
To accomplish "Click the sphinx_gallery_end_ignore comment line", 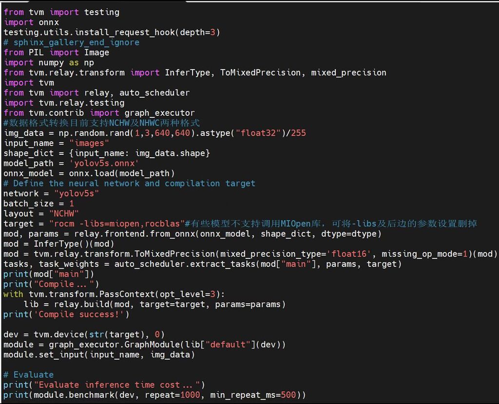I will pos(71,42).
